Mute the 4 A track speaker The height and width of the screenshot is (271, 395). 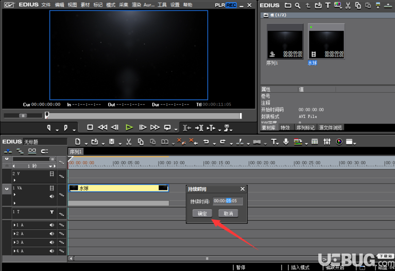[51, 251]
